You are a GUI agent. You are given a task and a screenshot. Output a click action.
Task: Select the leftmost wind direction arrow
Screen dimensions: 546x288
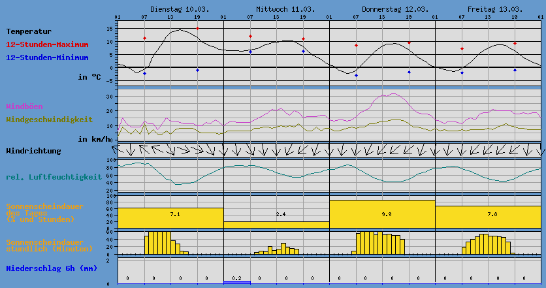[120, 150]
